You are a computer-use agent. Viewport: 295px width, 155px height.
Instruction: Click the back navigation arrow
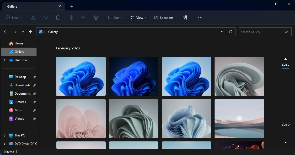tap(6, 32)
